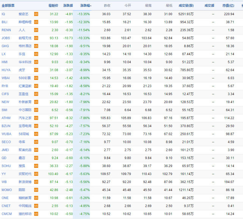Image resolution: width=243 pixels, height=219 pixels.
Task: Click the 最低 column header
Action: pyautogui.click(x=169, y=6)
